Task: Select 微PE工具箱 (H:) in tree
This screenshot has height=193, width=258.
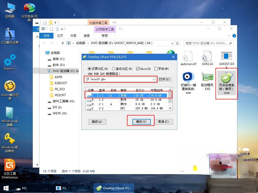Action: [61, 101]
